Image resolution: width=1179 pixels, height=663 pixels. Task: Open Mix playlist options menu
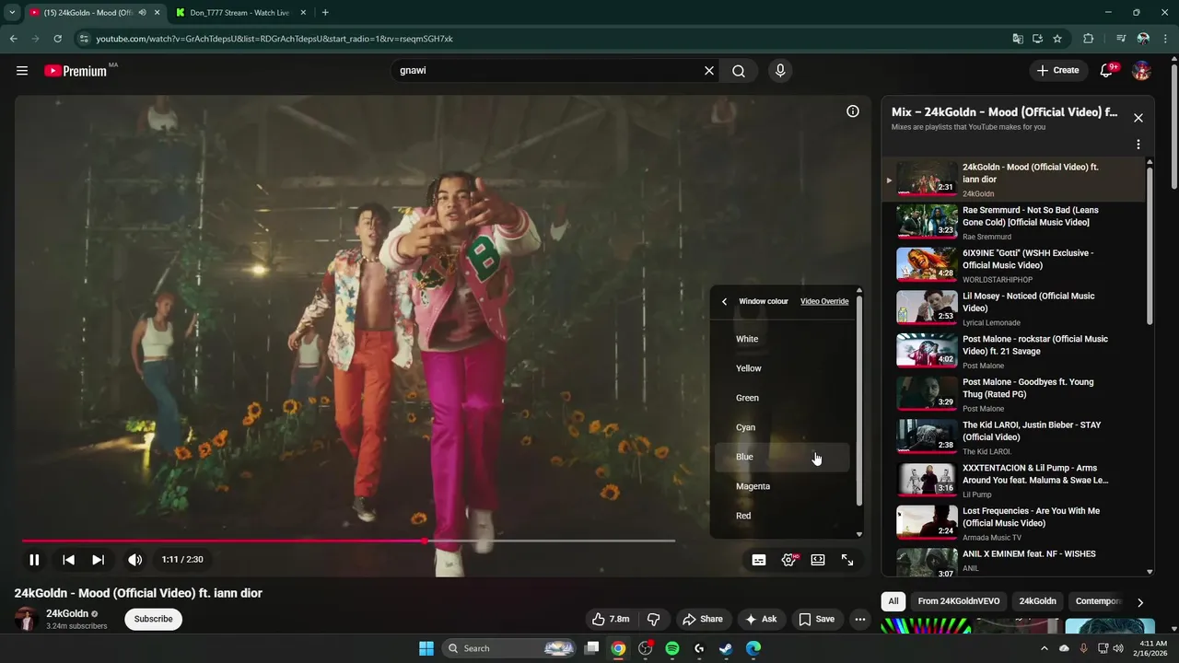1138,145
